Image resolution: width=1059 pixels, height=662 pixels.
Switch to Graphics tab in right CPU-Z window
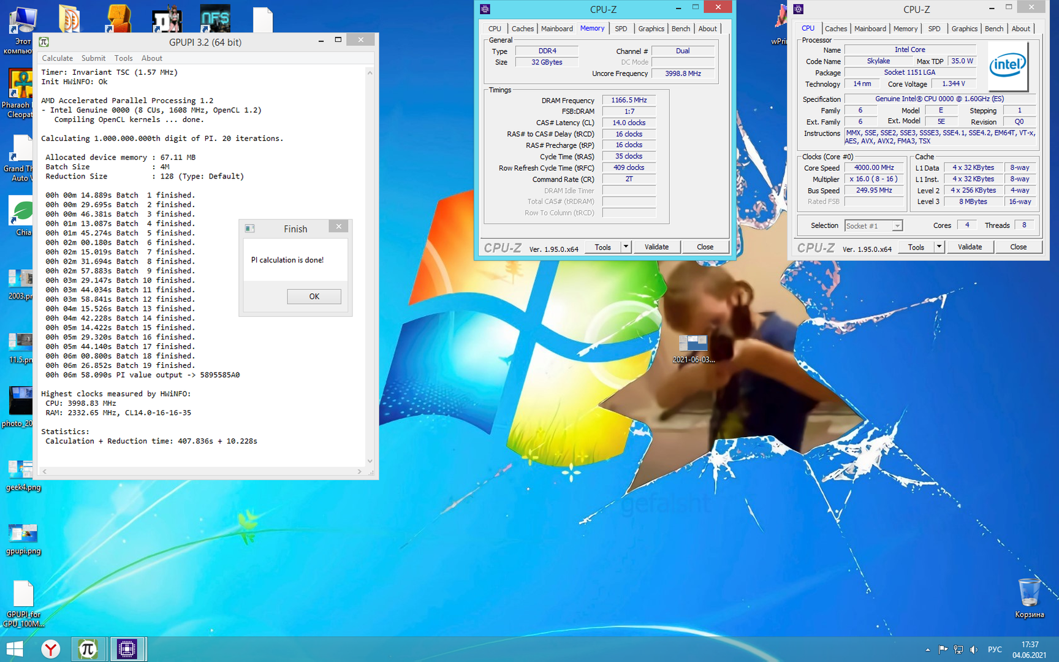(964, 29)
